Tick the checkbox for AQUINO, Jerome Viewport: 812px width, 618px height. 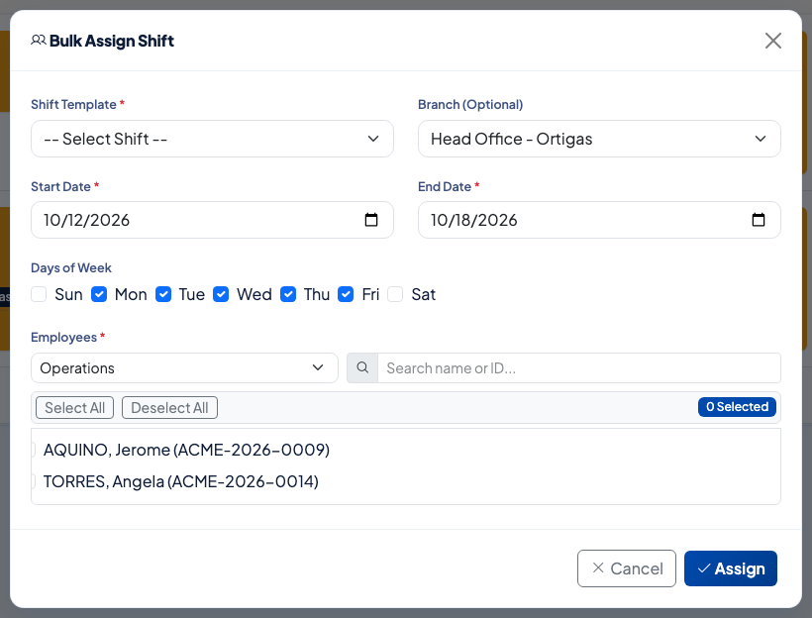tap(33, 450)
